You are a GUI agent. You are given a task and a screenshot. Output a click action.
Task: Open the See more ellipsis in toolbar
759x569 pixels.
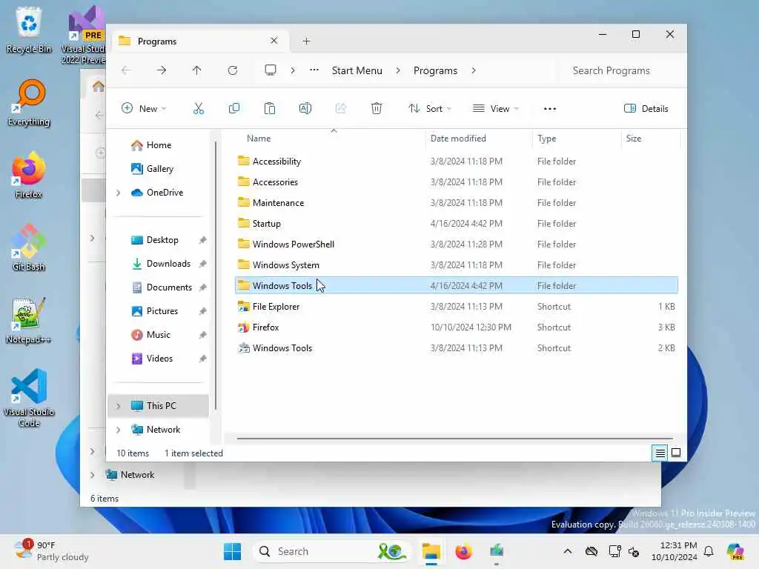[550, 109]
